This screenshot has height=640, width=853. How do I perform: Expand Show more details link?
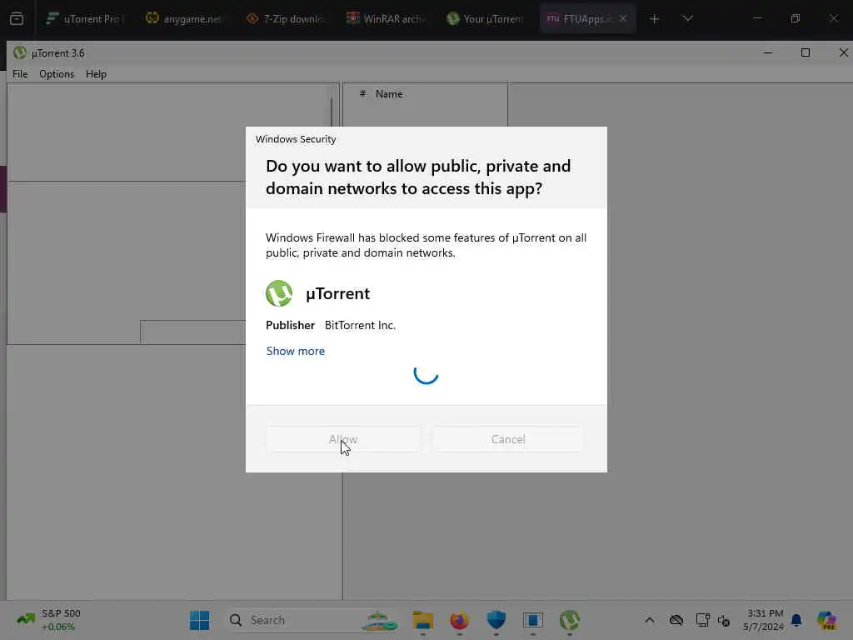pyautogui.click(x=296, y=351)
